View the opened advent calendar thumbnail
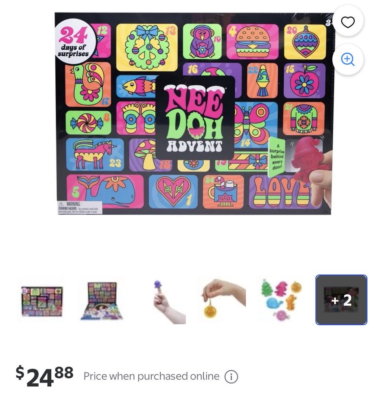This screenshot has height=405, width=383. tap(102, 300)
